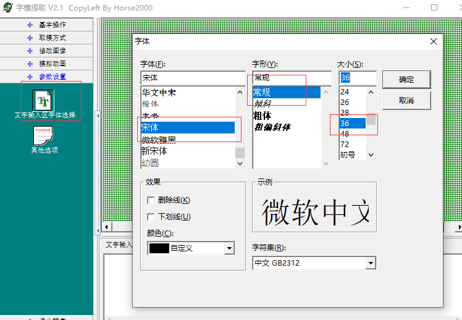Open the 修改图像 panel section

(46, 51)
